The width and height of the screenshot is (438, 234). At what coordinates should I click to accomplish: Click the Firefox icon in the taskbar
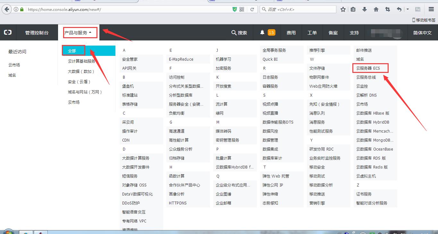tap(40, 232)
